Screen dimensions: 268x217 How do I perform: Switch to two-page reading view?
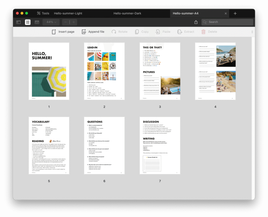(37, 22)
